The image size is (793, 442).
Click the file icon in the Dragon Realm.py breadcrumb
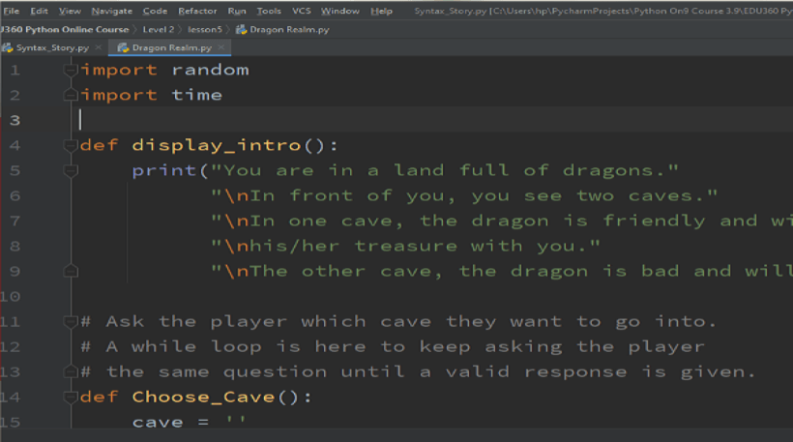(x=241, y=30)
